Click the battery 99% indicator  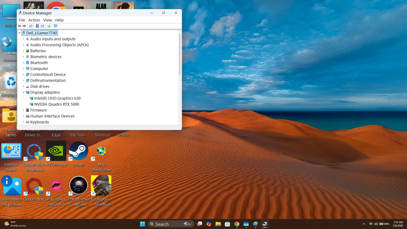tap(384, 224)
